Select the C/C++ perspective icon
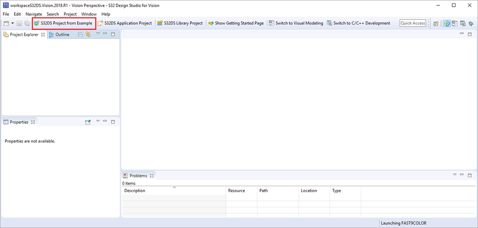This screenshot has width=478, height=228. tap(463, 23)
